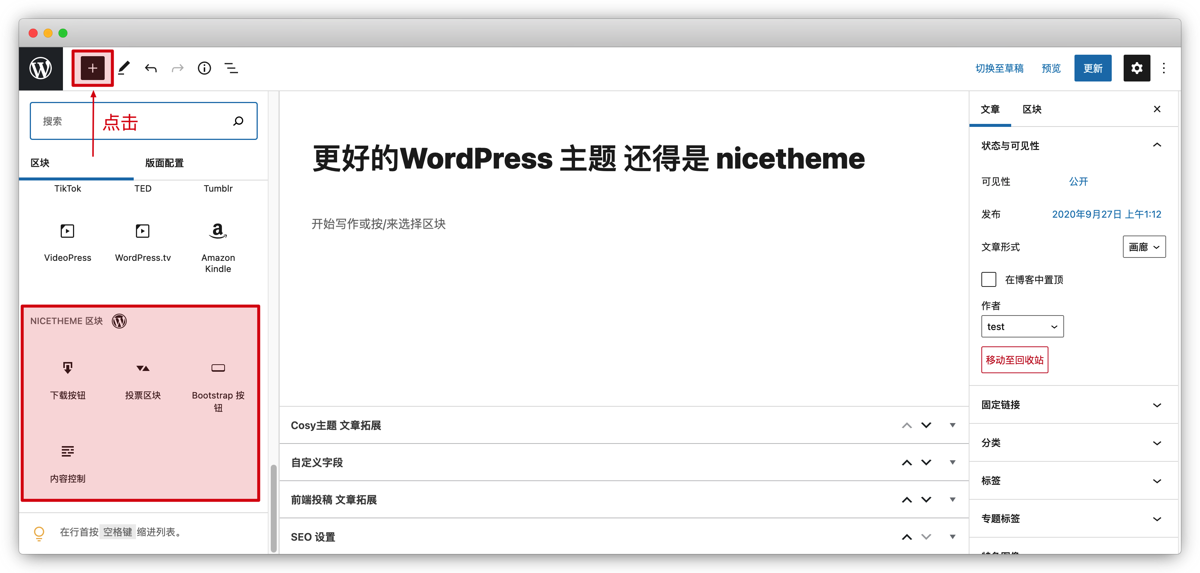Expand the 专题标签 panel
1200x573 pixels.
[x=1073, y=519]
